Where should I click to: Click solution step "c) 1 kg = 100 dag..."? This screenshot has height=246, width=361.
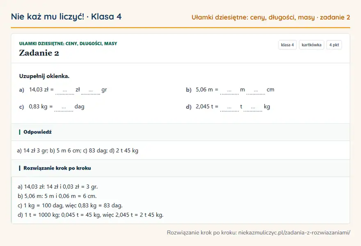tap(70, 205)
